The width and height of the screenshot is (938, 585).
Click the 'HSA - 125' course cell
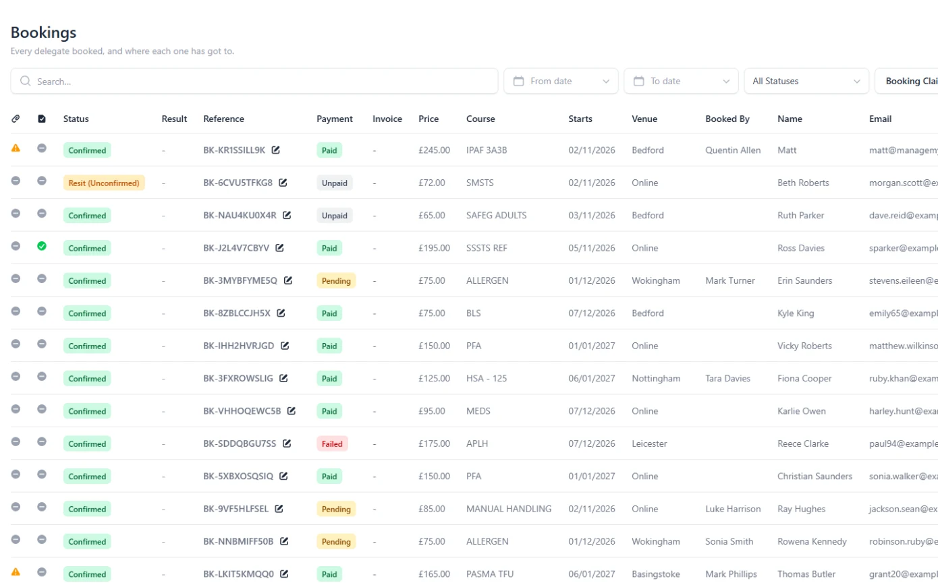487,379
